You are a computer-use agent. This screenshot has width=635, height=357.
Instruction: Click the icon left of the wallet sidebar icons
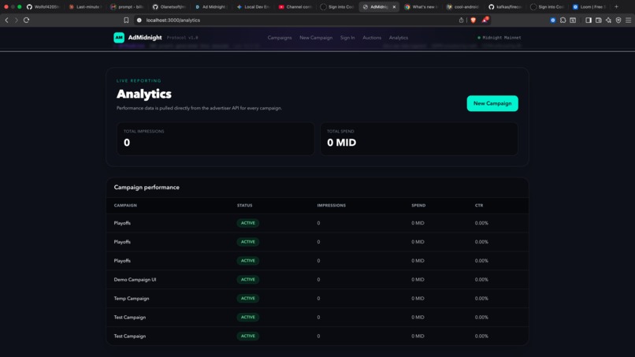(573, 20)
